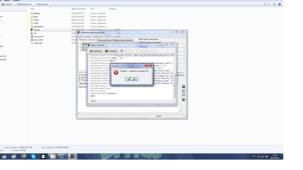This screenshot has width=303, height=170.
Task: Click the AVZ icon on the taskbar
Action: (73, 156)
